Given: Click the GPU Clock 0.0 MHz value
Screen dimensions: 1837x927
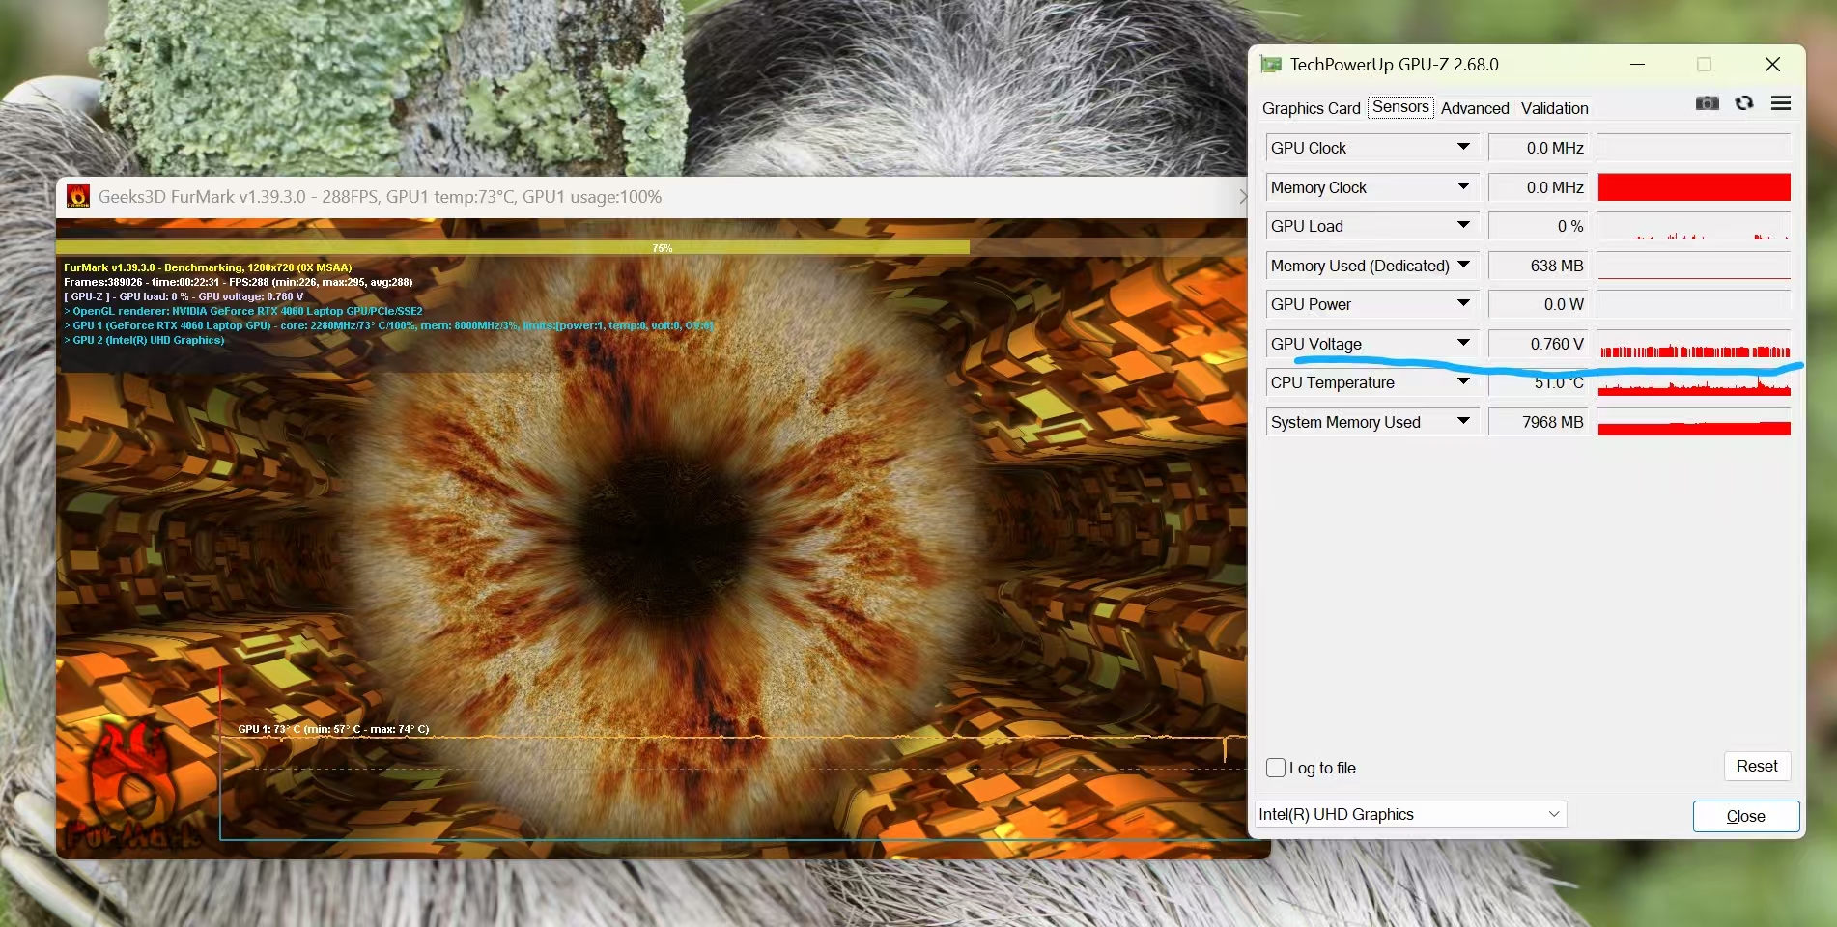Looking at the screenshot, I should tap(1539, 148).
